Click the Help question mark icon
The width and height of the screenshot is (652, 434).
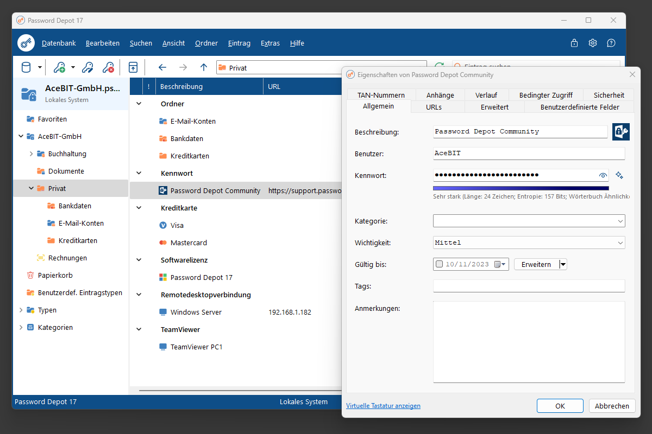611,43
